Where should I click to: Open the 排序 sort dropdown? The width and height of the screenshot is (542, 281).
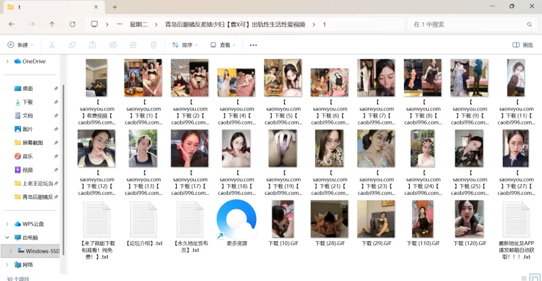point(184,45)
